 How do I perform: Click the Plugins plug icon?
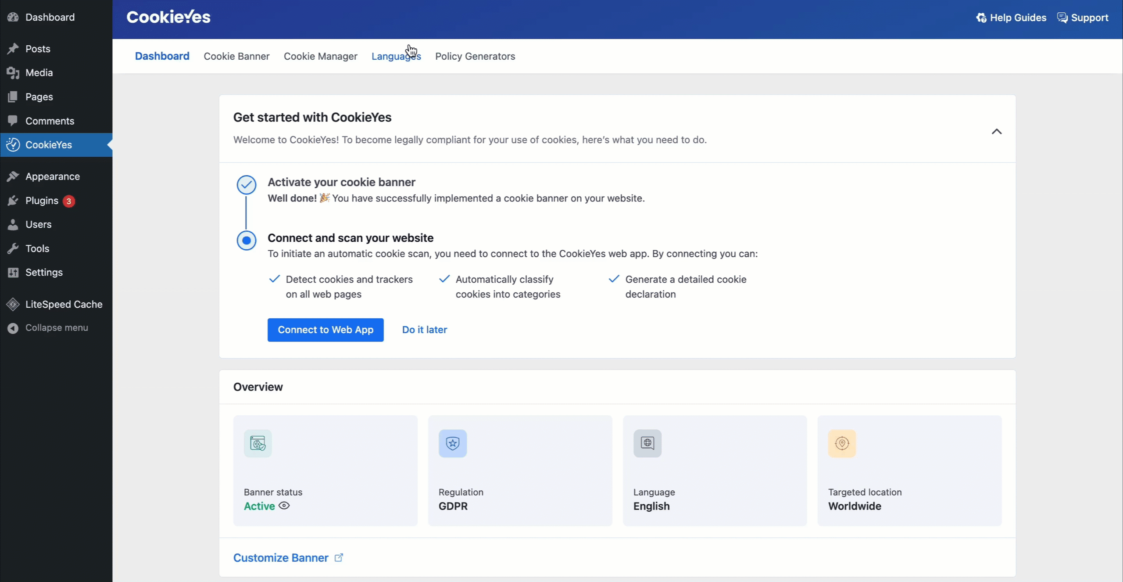tap(13, 201)
